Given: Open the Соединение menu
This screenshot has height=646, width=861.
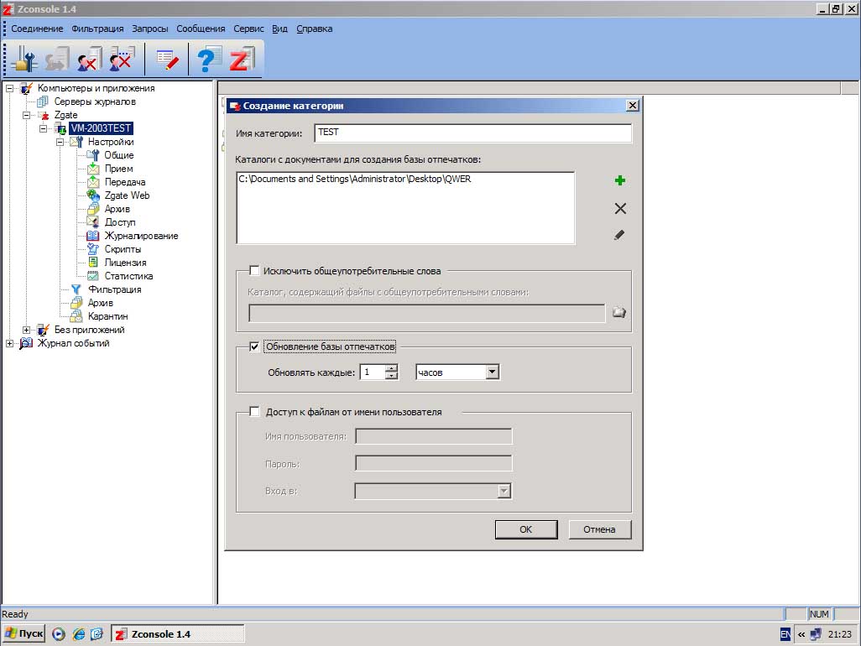Looking at the screenshot, I should point(37,29).
